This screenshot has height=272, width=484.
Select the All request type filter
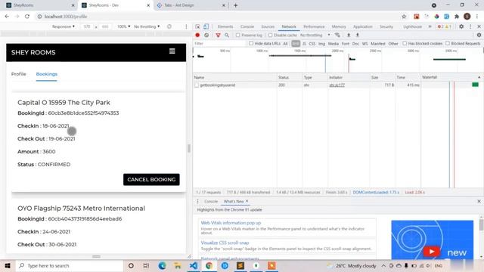(x=285, y=44)
